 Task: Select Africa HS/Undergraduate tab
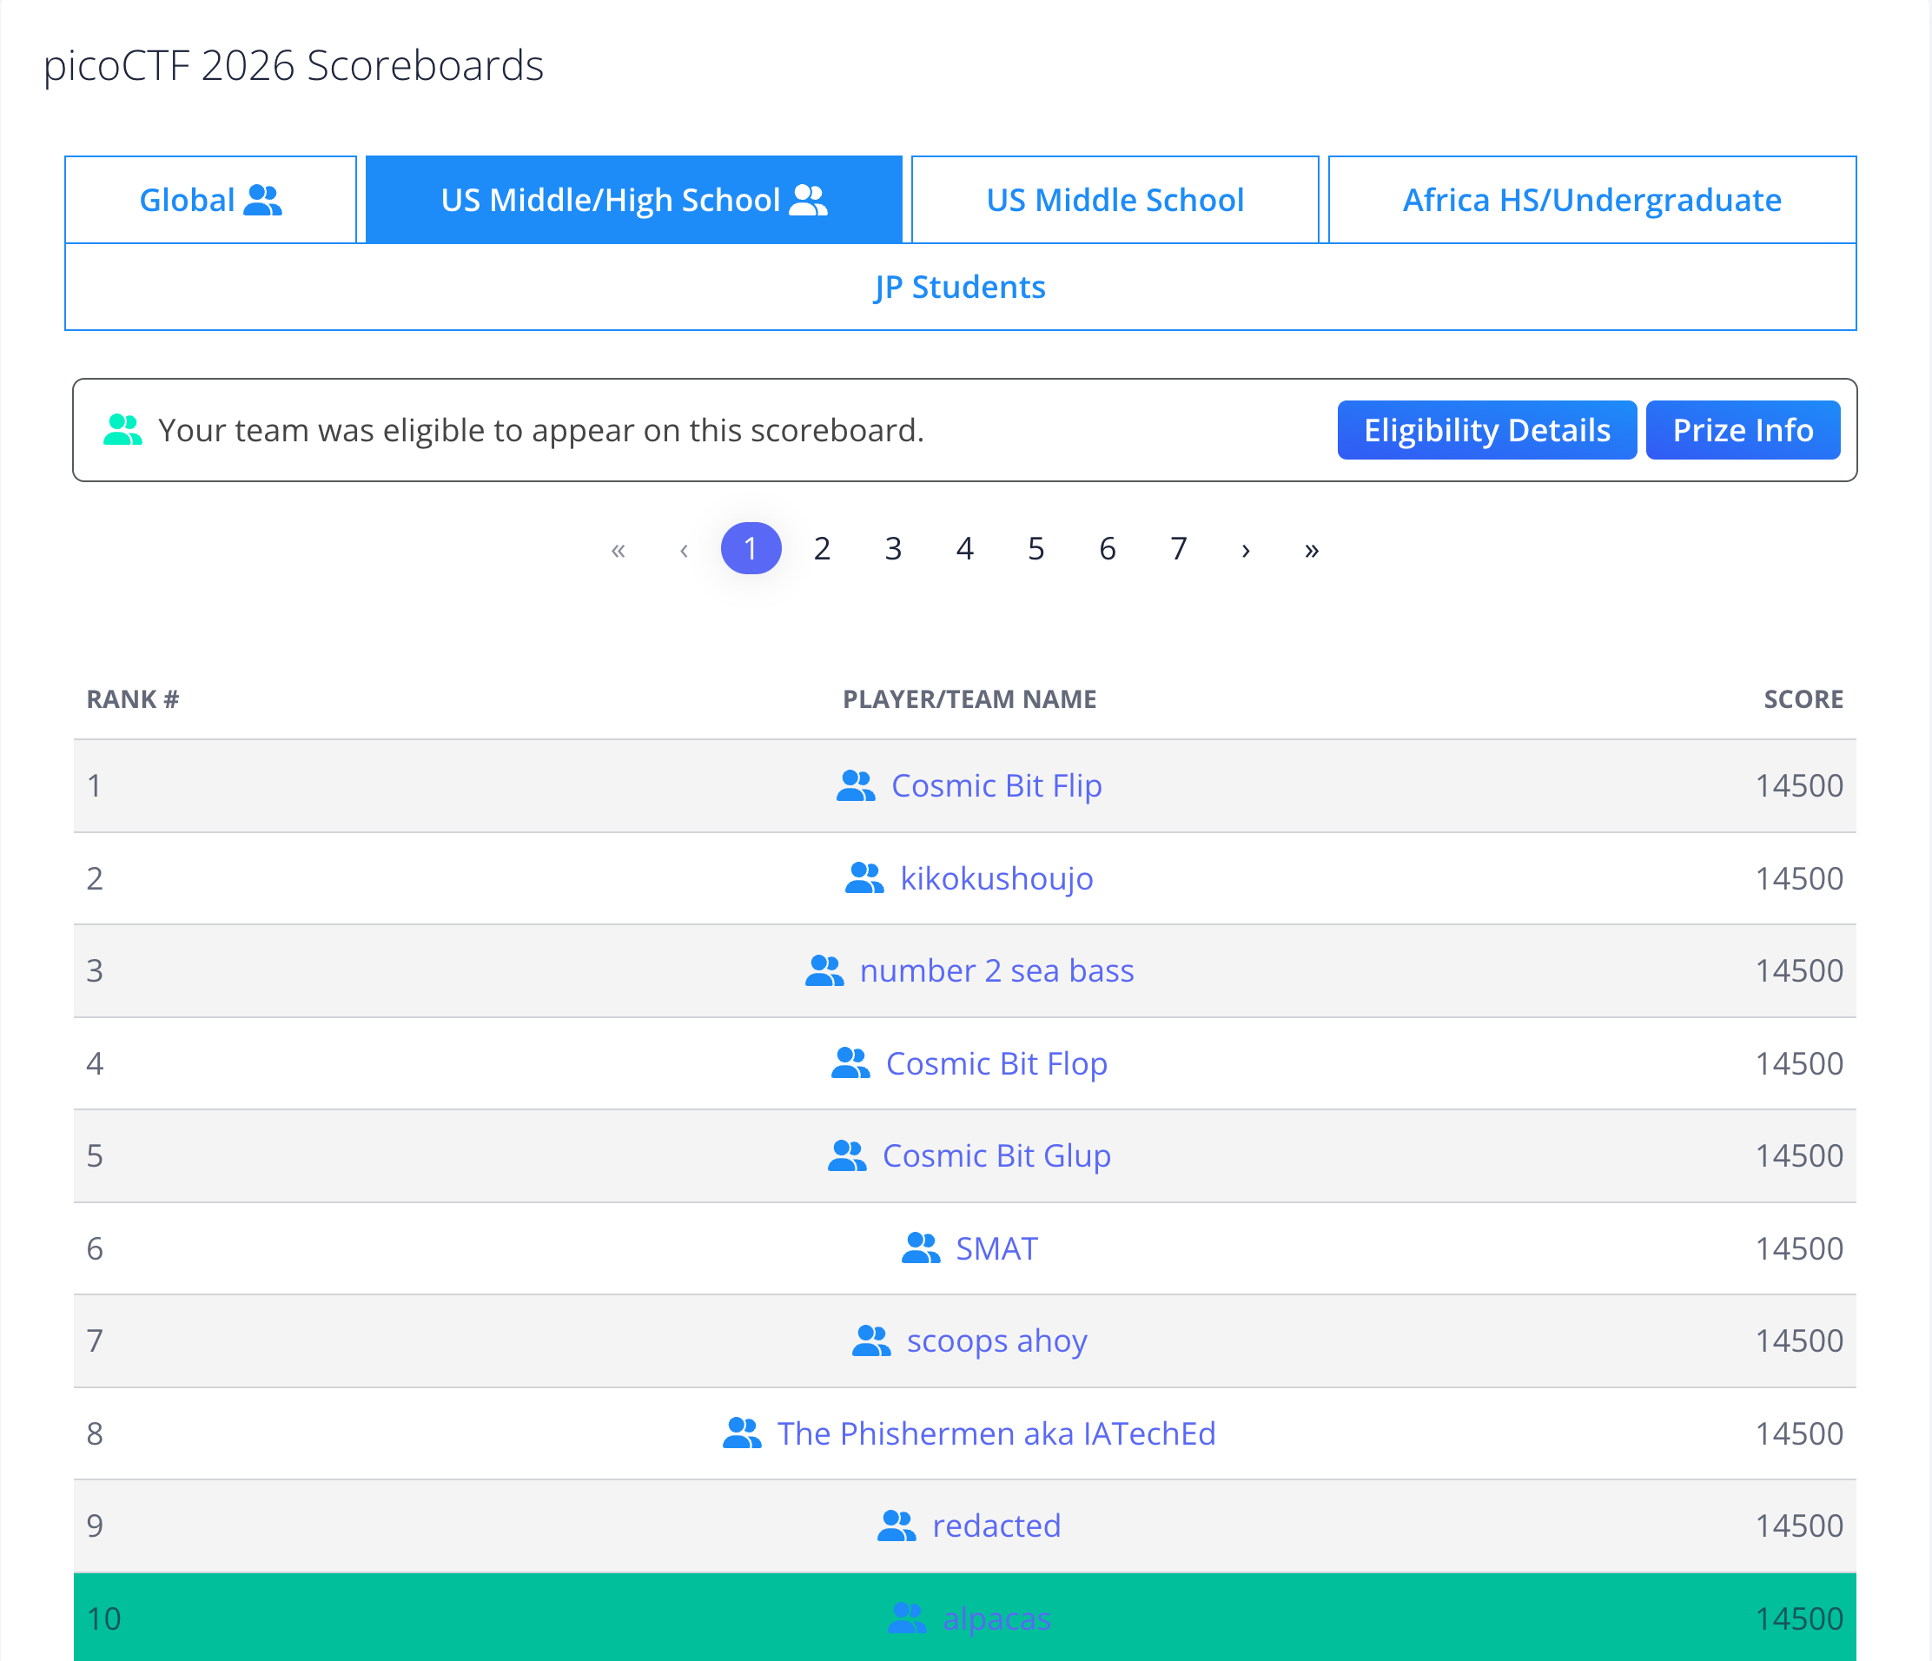[1591, 200]
